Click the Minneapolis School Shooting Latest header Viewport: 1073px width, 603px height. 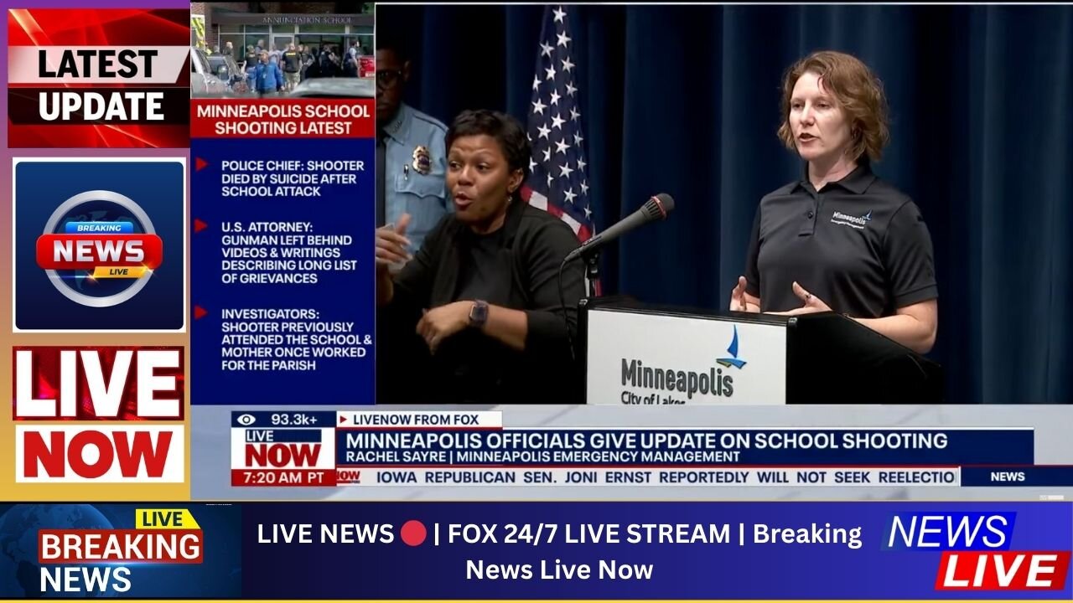point(283,119)
